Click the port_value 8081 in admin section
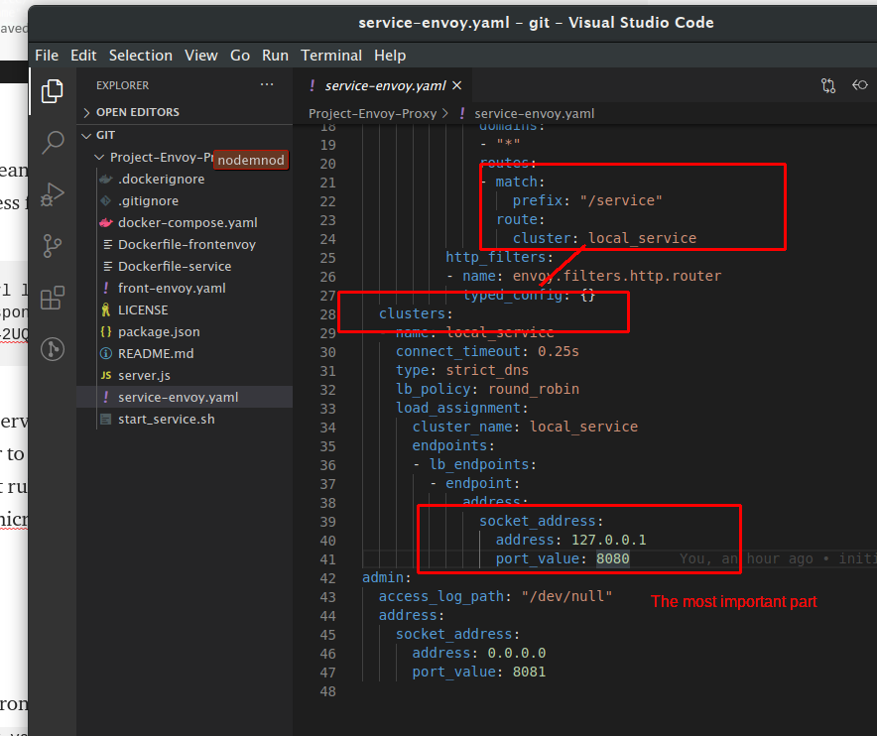Screen dimensions: 877x736 point(529,672)
